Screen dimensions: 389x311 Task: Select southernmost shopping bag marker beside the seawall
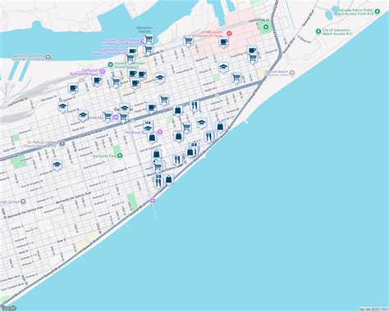pyautogui.click(x=169, y=180)
